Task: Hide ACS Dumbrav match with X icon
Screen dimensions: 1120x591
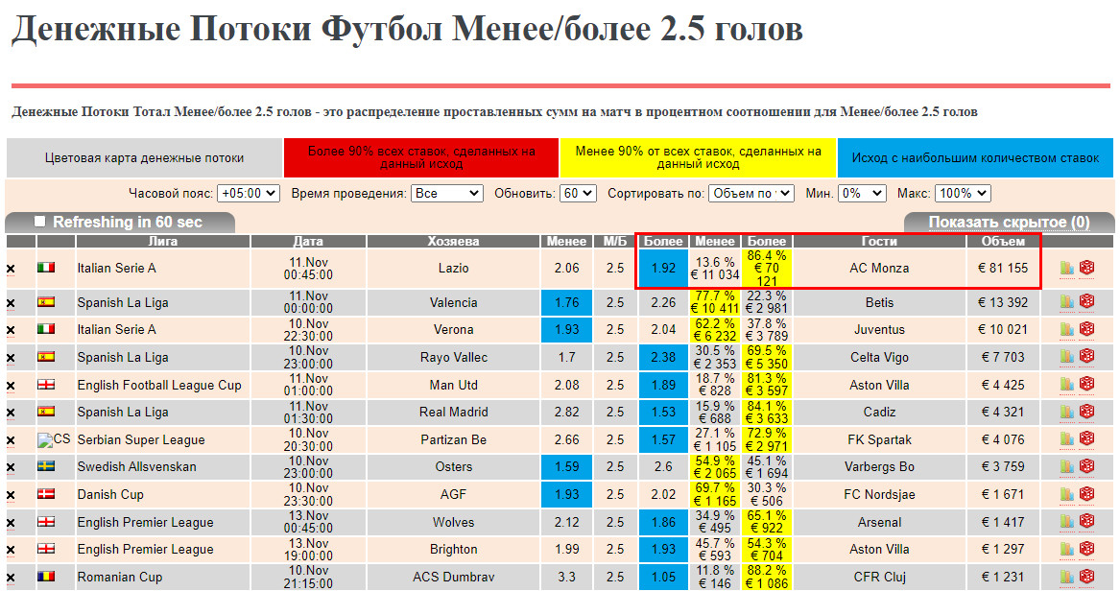Action: point(11,579)
